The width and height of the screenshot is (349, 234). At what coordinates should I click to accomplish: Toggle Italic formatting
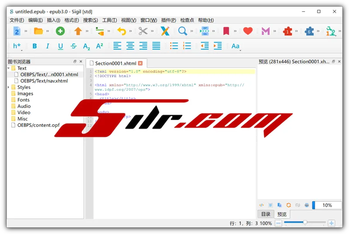coord(48,46)
